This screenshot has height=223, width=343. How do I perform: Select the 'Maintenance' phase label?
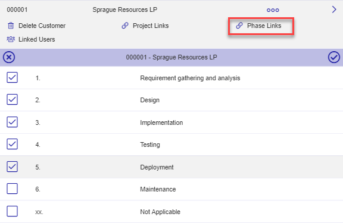158,189
